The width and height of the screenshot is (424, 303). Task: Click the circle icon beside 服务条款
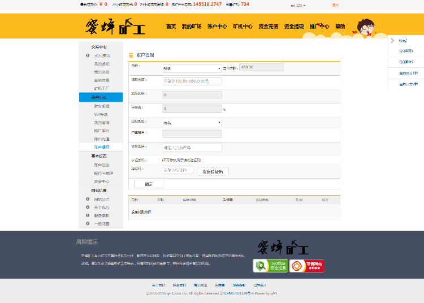click(88, 215)
